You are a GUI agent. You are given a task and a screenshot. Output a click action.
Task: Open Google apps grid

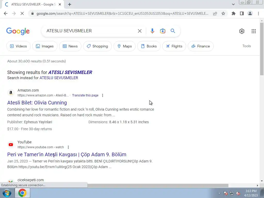(254, 31)
